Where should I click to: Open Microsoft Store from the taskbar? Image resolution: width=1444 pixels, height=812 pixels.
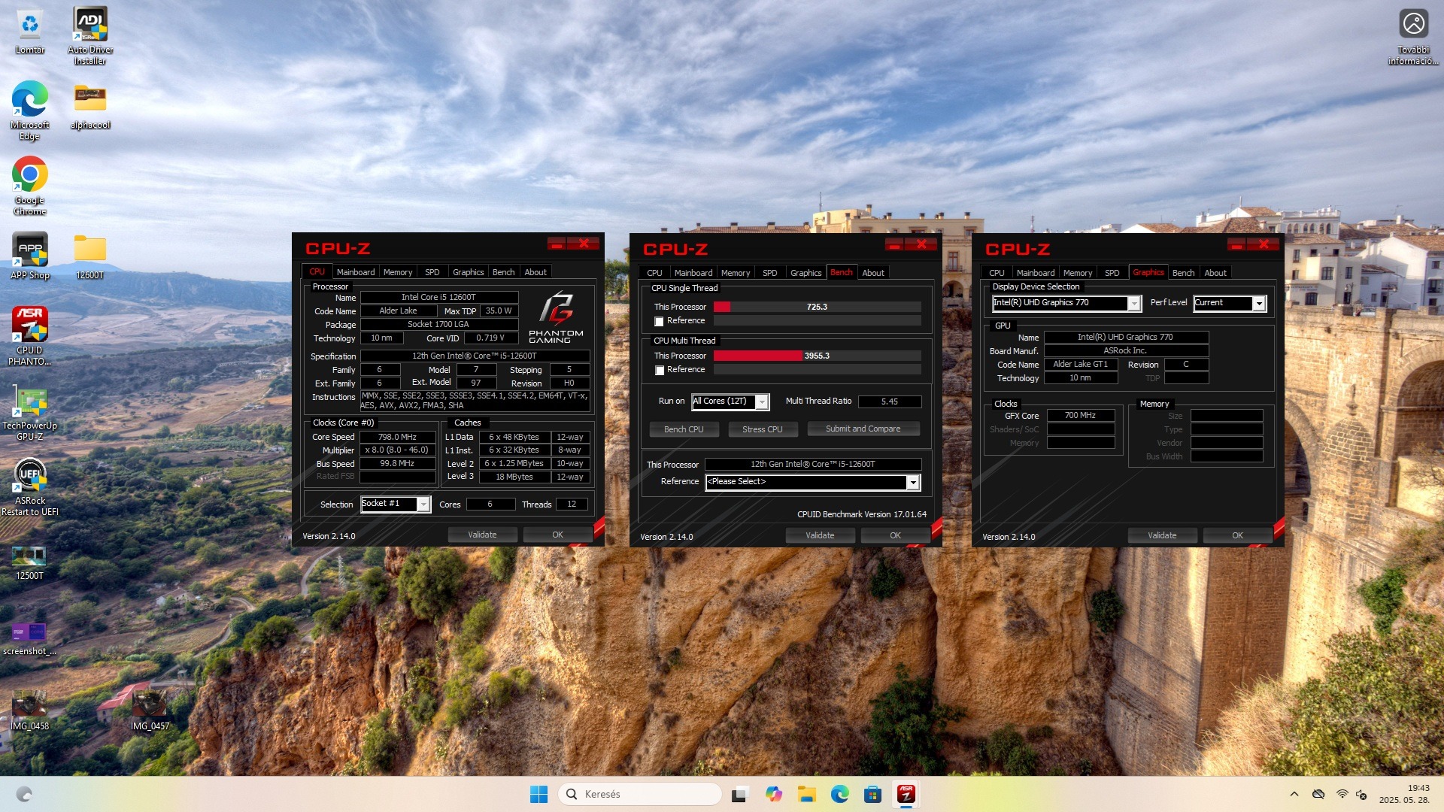click(x=872, y=794)
